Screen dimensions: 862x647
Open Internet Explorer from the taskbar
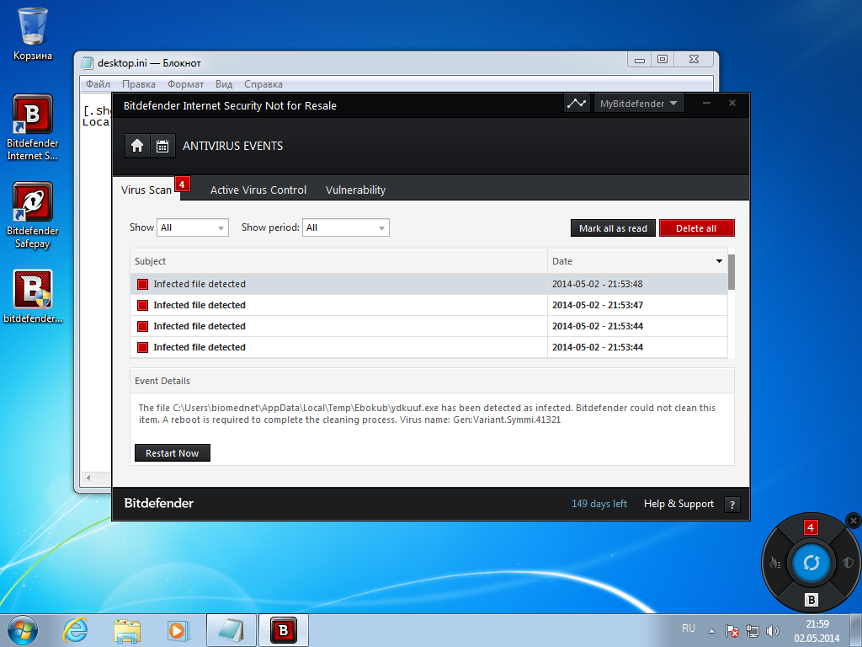click(76, 629)
